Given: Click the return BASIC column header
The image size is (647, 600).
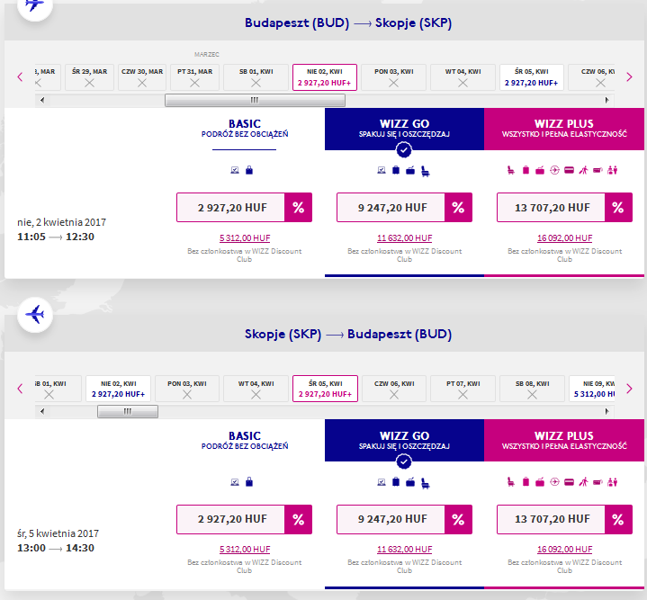Looking at the screenshot, I should click(x=245, y=440).
